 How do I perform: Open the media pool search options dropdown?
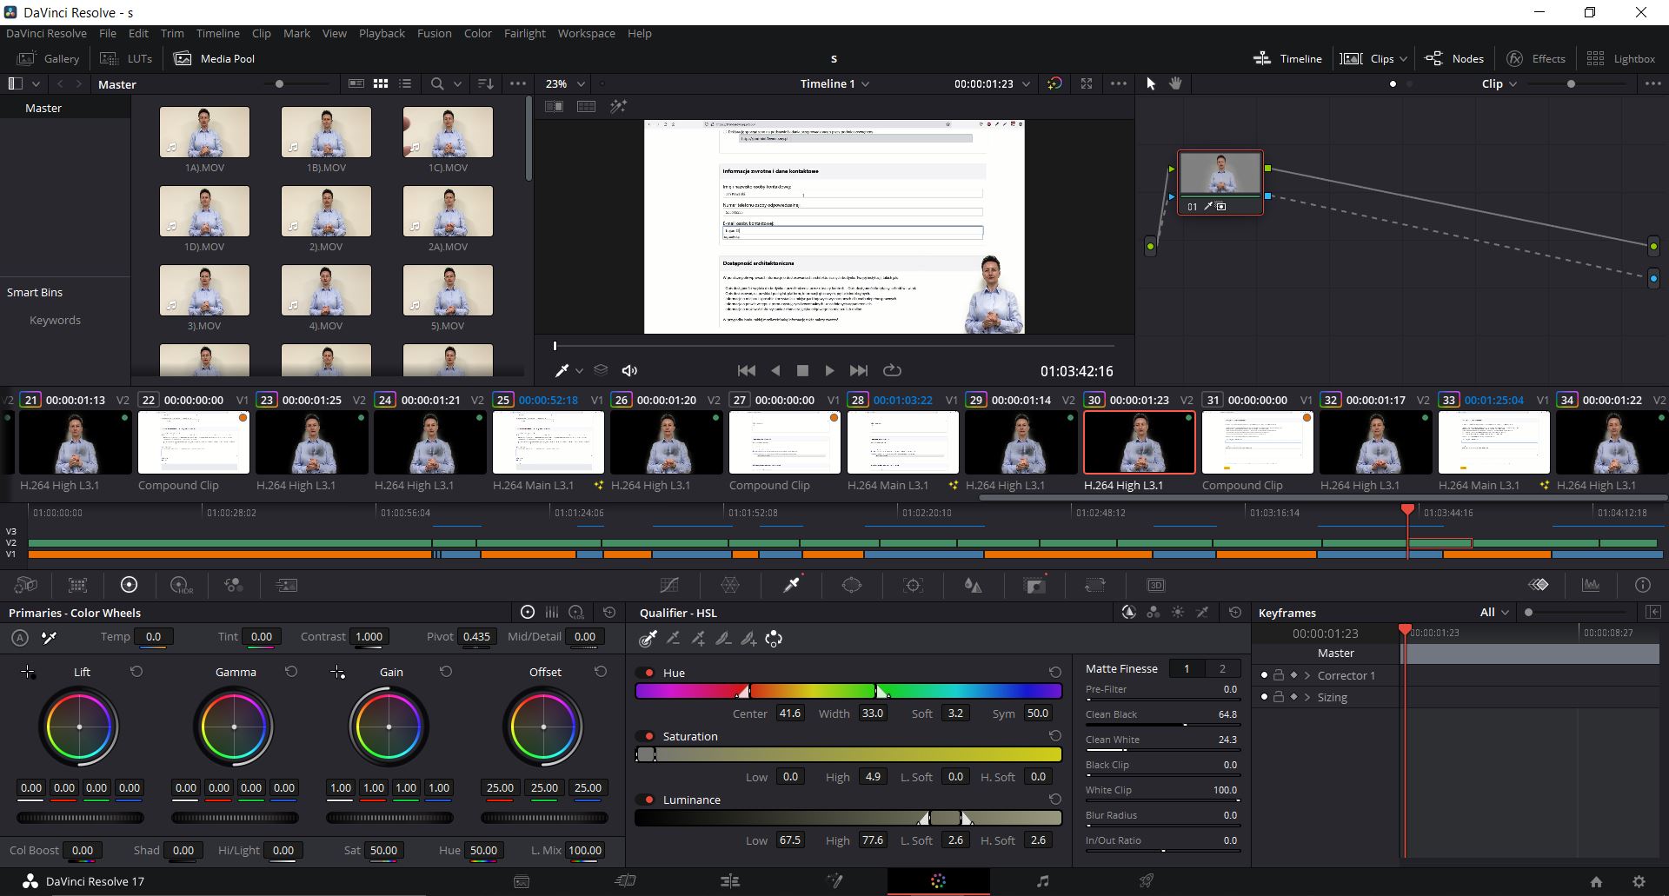(x=457, y=83)
